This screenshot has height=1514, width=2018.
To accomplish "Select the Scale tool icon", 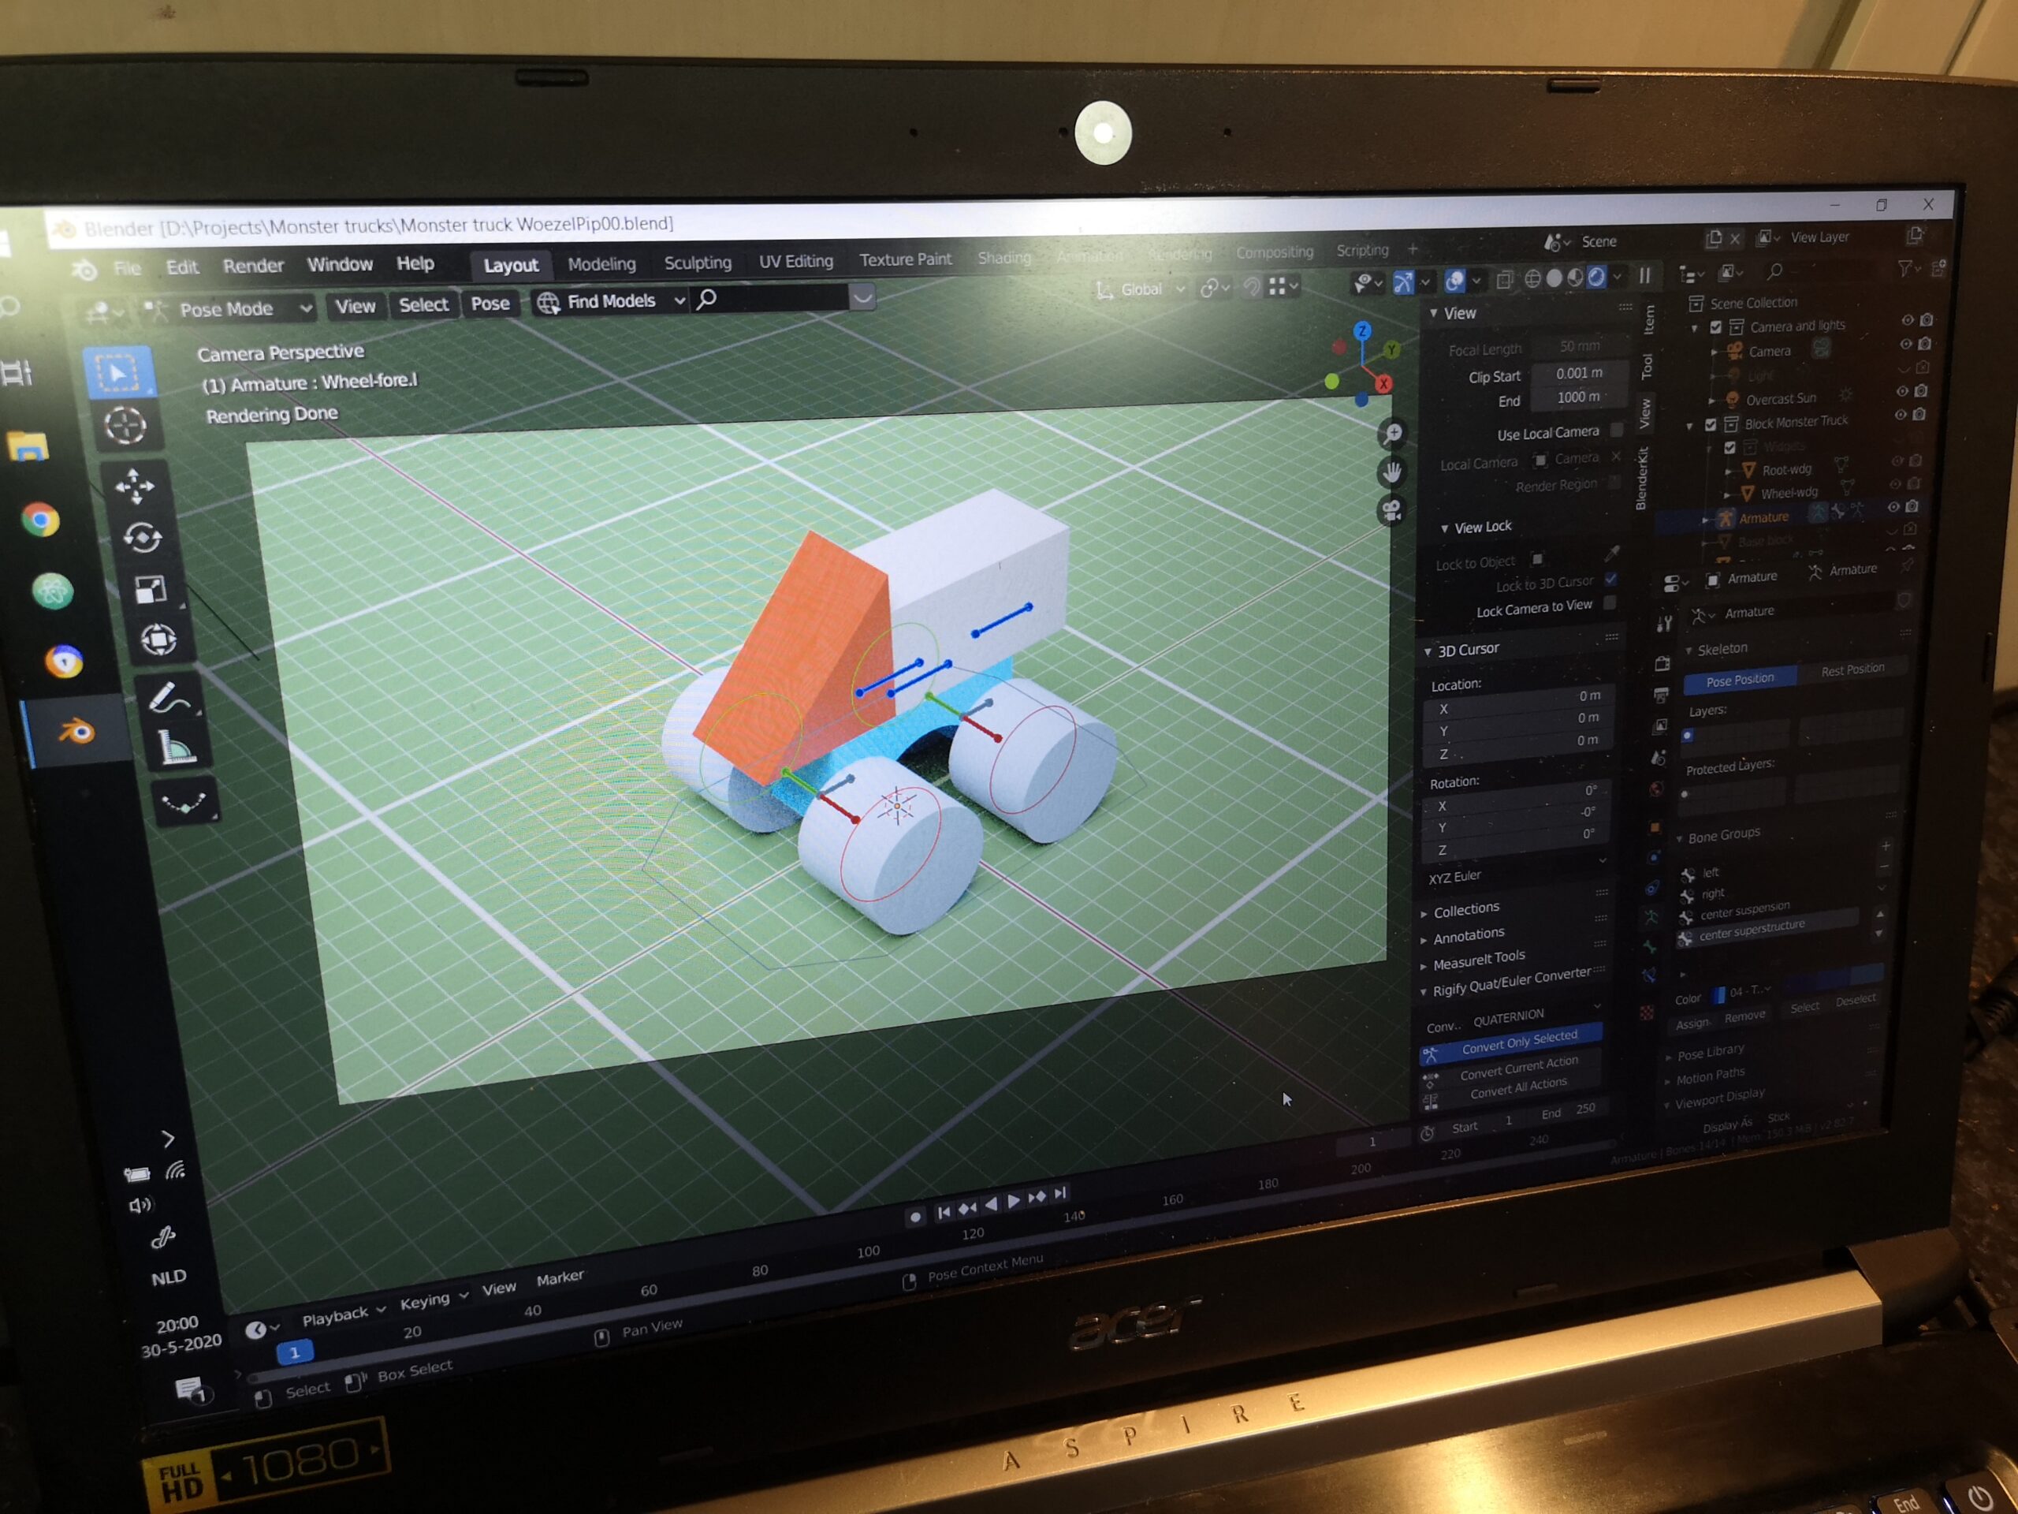I will tap(150, 590).
